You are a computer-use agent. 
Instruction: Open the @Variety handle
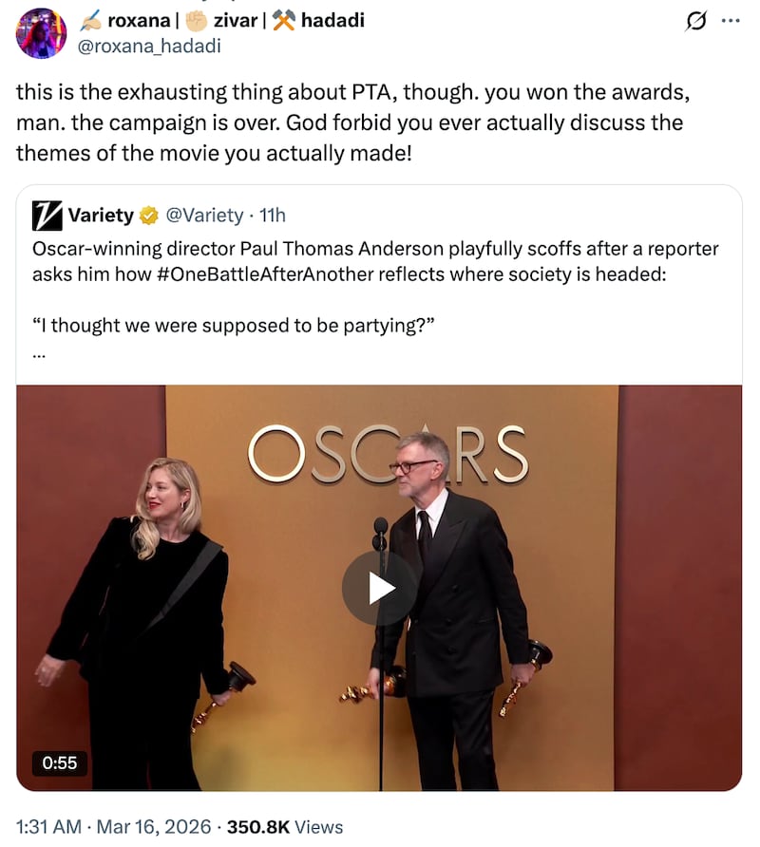pyautogui.click(x=204, y=216)
